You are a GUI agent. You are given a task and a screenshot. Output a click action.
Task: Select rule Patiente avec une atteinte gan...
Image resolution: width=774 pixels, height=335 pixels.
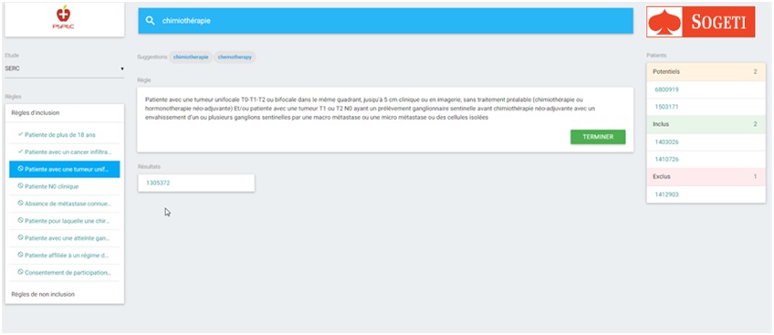click(65, 238)
